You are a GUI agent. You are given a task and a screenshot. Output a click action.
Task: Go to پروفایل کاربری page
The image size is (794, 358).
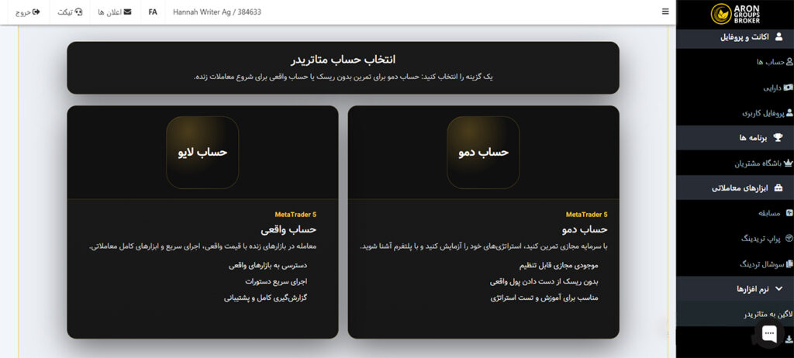click(767, 113)
